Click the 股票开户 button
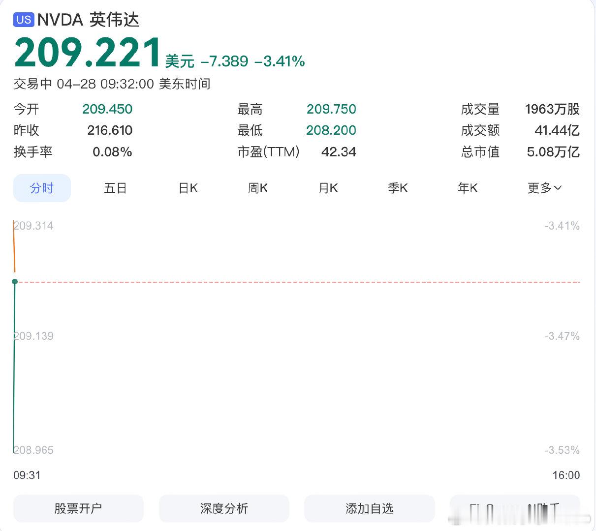 click(x=78, y=508)
